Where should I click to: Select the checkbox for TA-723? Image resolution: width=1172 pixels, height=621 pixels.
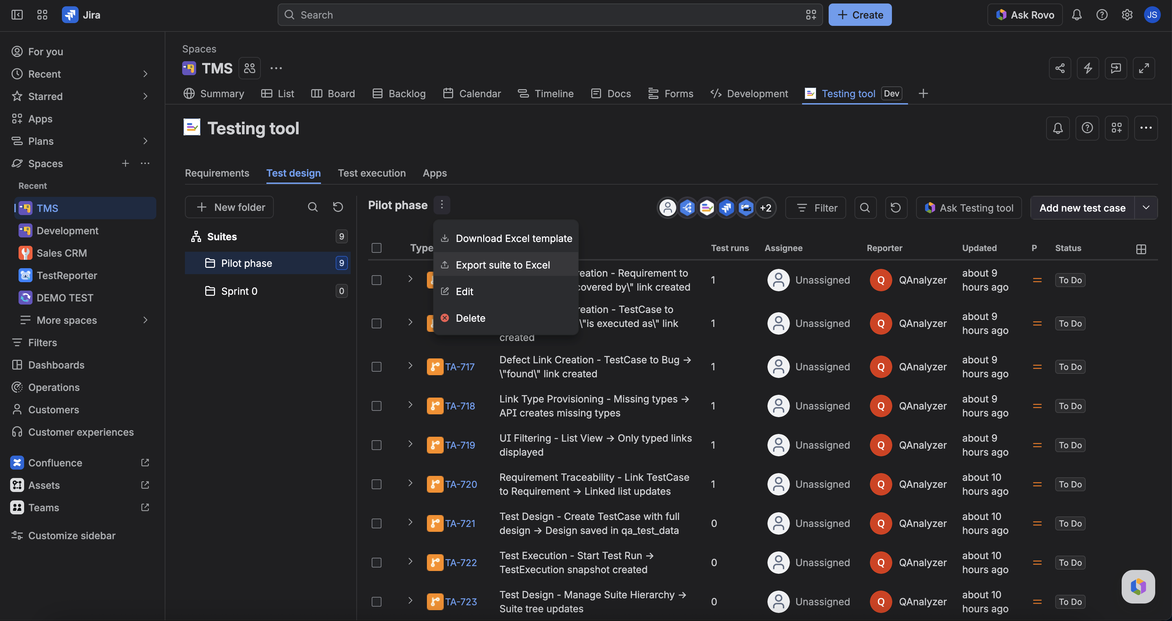click(376, 602)
